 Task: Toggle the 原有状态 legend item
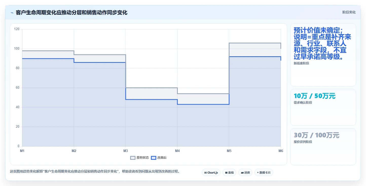(140, 158)
